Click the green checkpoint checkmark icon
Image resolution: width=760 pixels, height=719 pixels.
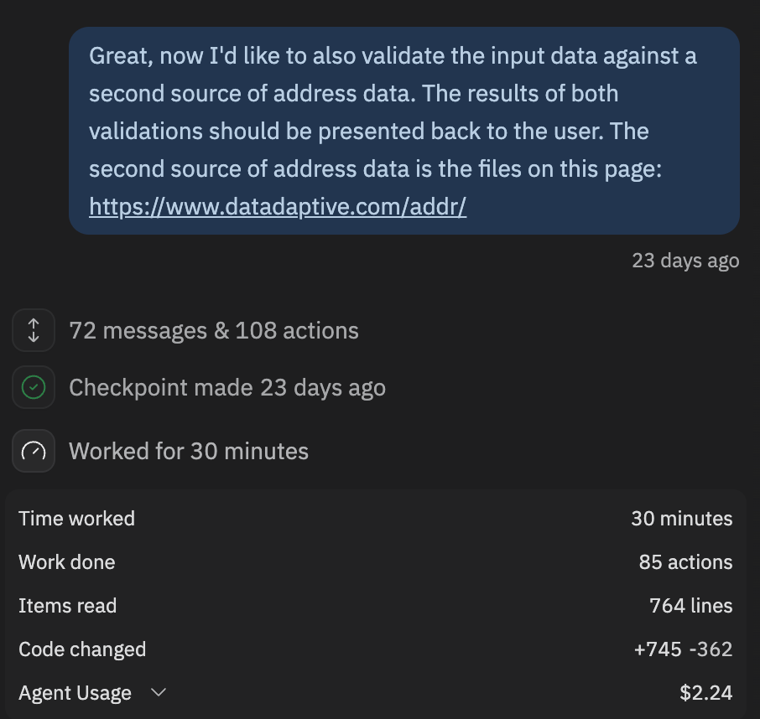[34, 387]
